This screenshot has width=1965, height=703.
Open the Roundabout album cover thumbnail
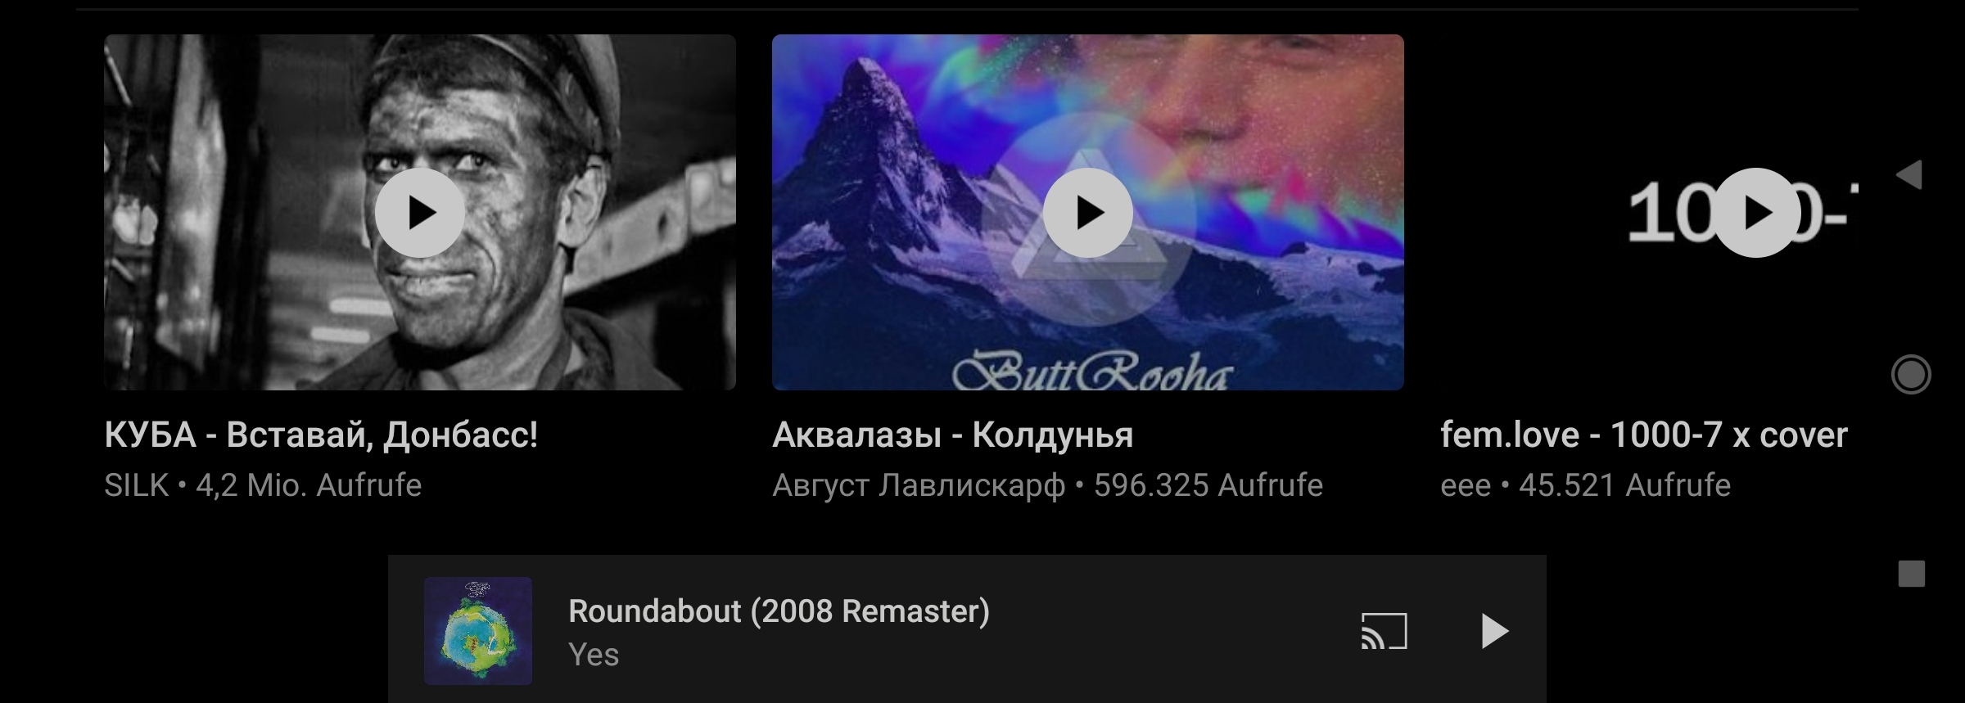pos(478,630)
